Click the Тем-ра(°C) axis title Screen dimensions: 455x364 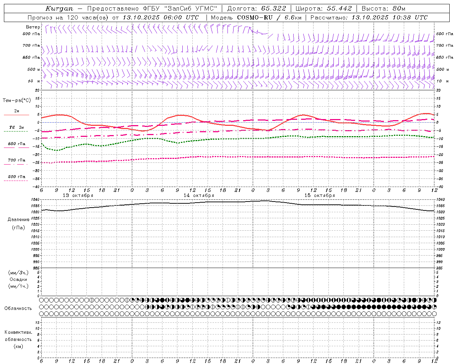click(x=17, y=101)
